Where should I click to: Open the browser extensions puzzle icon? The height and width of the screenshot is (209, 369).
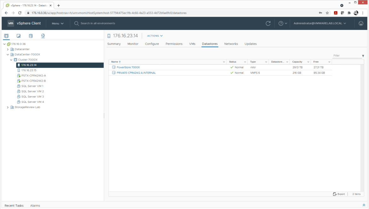click(349, 13)
